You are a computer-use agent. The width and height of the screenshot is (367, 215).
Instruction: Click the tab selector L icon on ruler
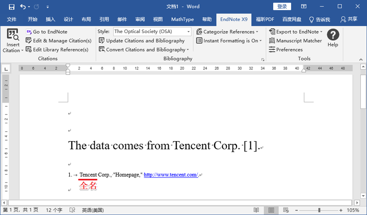click(6, 69)
